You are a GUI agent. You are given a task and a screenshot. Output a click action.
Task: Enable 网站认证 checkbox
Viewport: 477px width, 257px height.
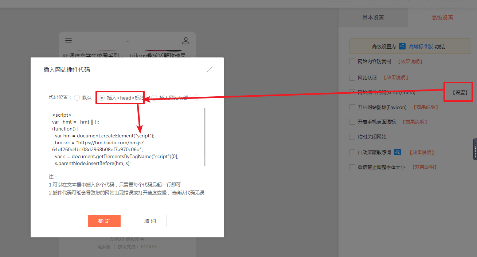(x=352, y=77)
